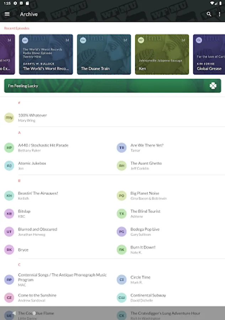Select the Circle Time show
The height and width of the screenshot is (320, 225).
point(169,279)
